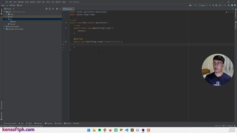Open the user account dropdown in toolbar
Screen dimensions: 237x133
coord(191,5)
